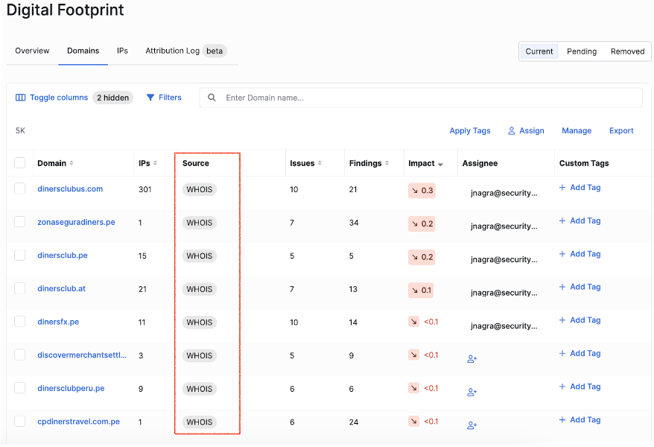Click plus icon to tag dinersclub.pe

point(562,254)
